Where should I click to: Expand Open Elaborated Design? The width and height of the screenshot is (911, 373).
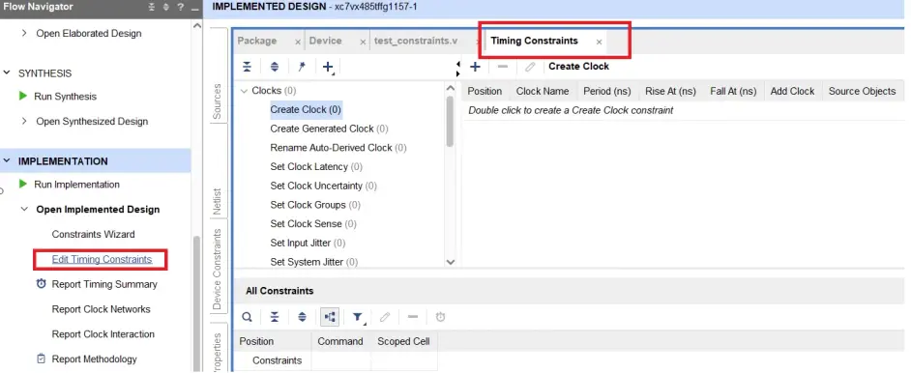[x=24, y=33]
